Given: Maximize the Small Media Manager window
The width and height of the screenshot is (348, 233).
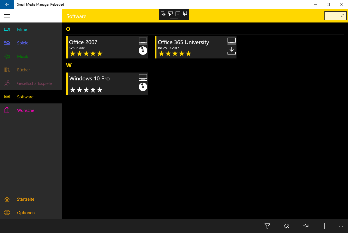Looking at the screenshot, I should tap(328, 4).
